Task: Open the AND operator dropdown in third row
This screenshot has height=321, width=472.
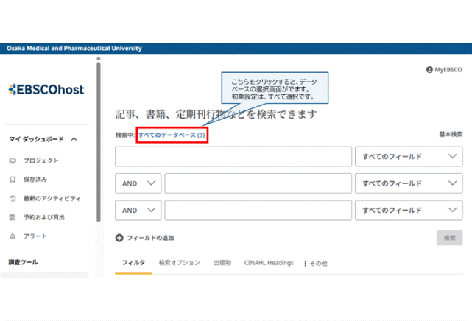Action: click(138, 210)
